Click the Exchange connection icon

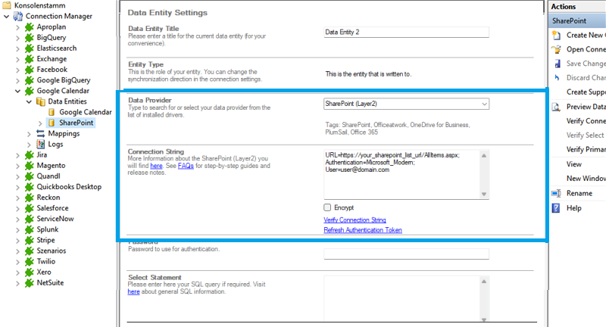click(30, 59)
